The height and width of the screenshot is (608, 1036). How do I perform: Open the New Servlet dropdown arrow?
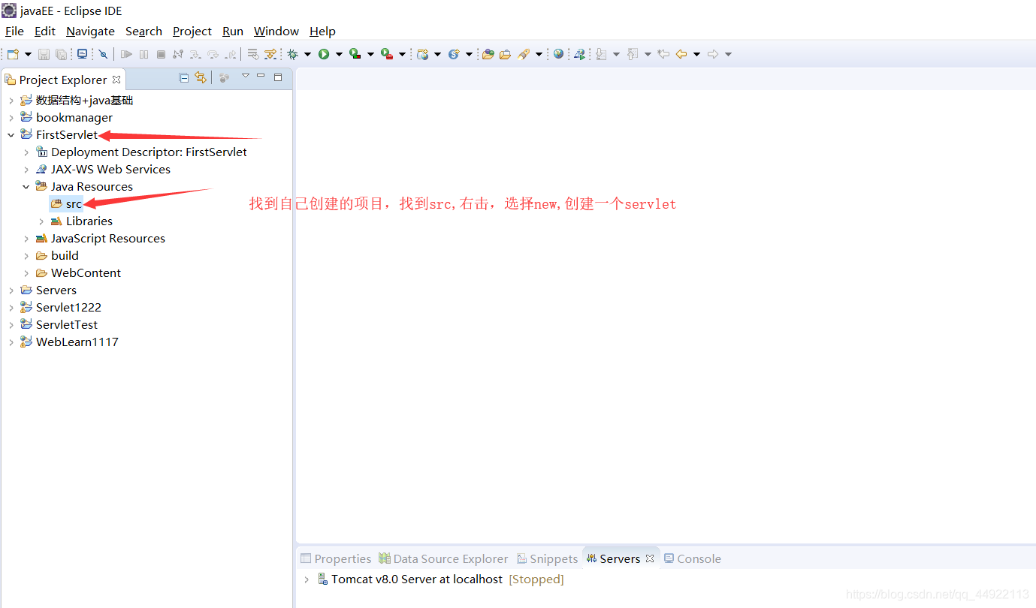pyautogui.click(x=469, y=54)
